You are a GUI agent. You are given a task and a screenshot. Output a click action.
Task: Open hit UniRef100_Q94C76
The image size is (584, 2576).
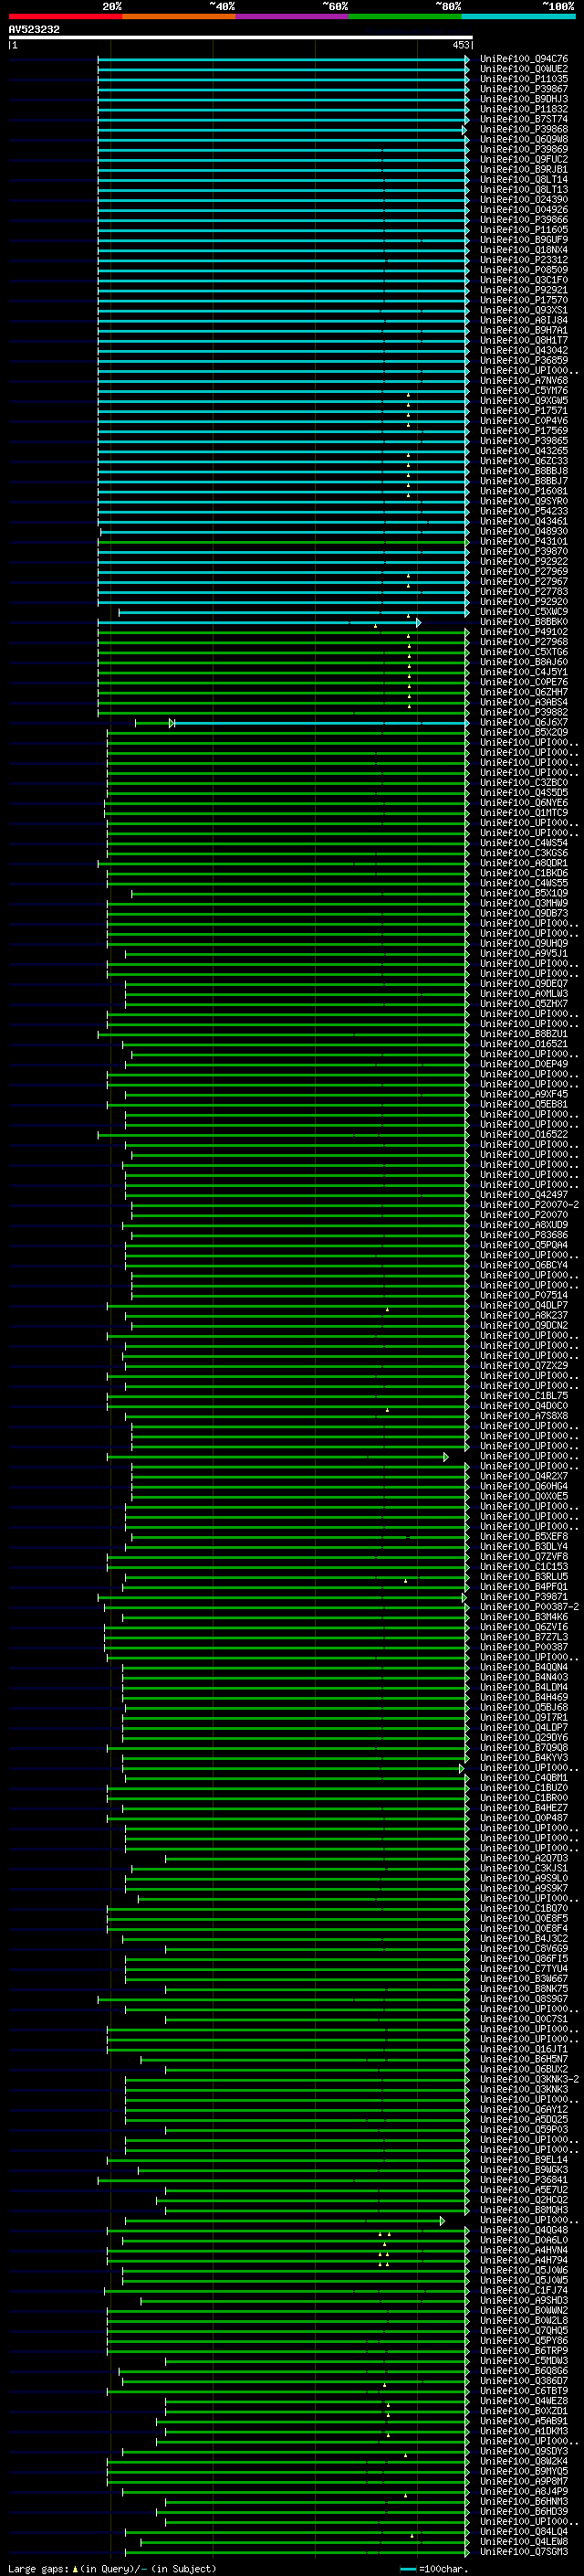[524, 59]
